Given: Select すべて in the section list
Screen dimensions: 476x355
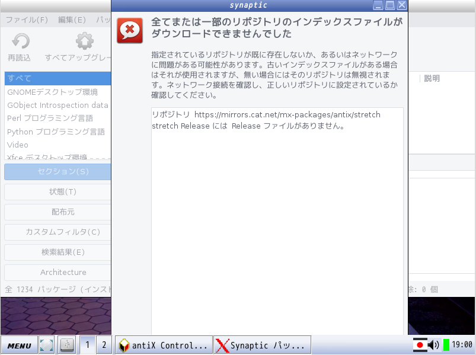Looking at the screenshot, I should click(57, 78).
